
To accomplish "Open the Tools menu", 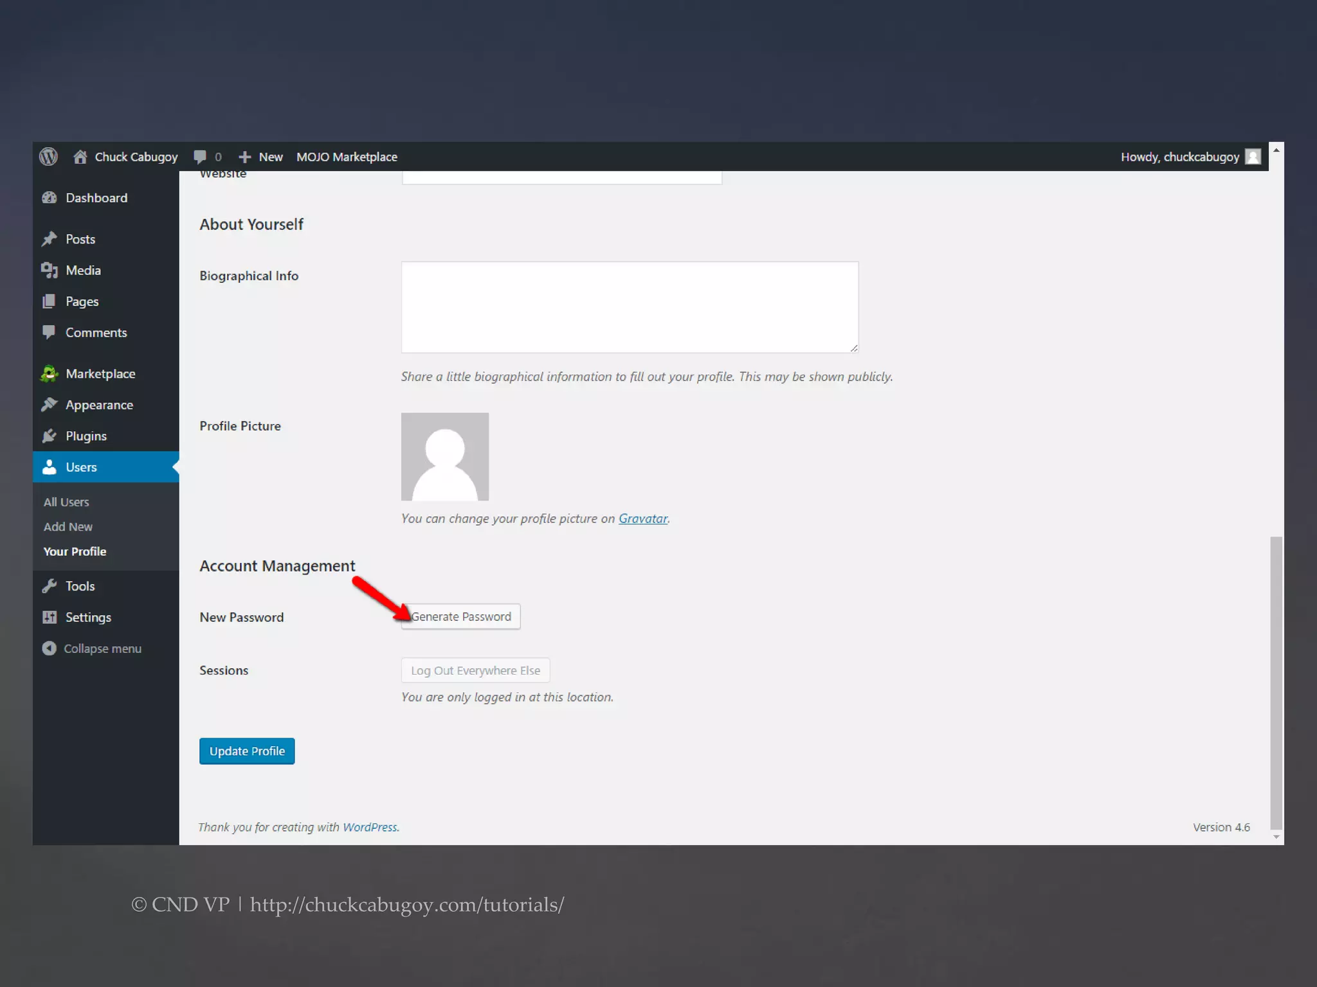I will coord(105,586).
